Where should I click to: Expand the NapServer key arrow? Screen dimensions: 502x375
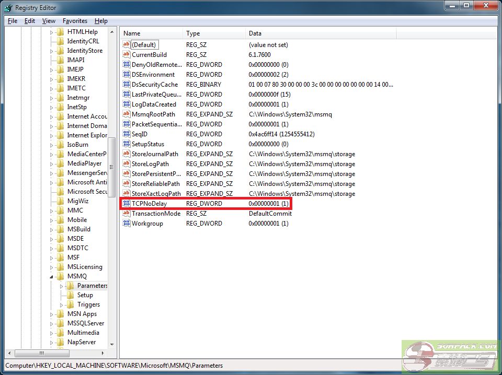[51, 343]
